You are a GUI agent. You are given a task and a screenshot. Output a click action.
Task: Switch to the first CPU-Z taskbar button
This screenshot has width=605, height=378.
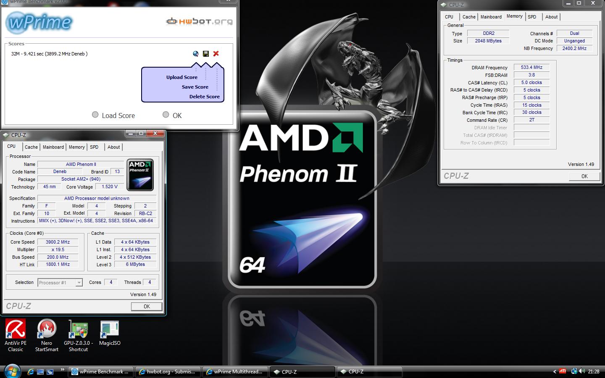point(302,372)
